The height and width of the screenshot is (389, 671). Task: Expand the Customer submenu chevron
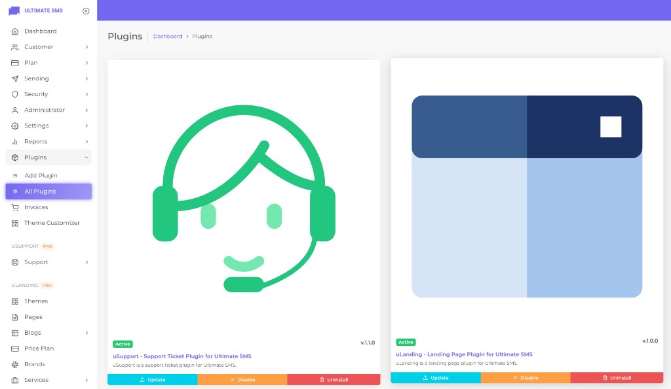click(x=86, y=47)
